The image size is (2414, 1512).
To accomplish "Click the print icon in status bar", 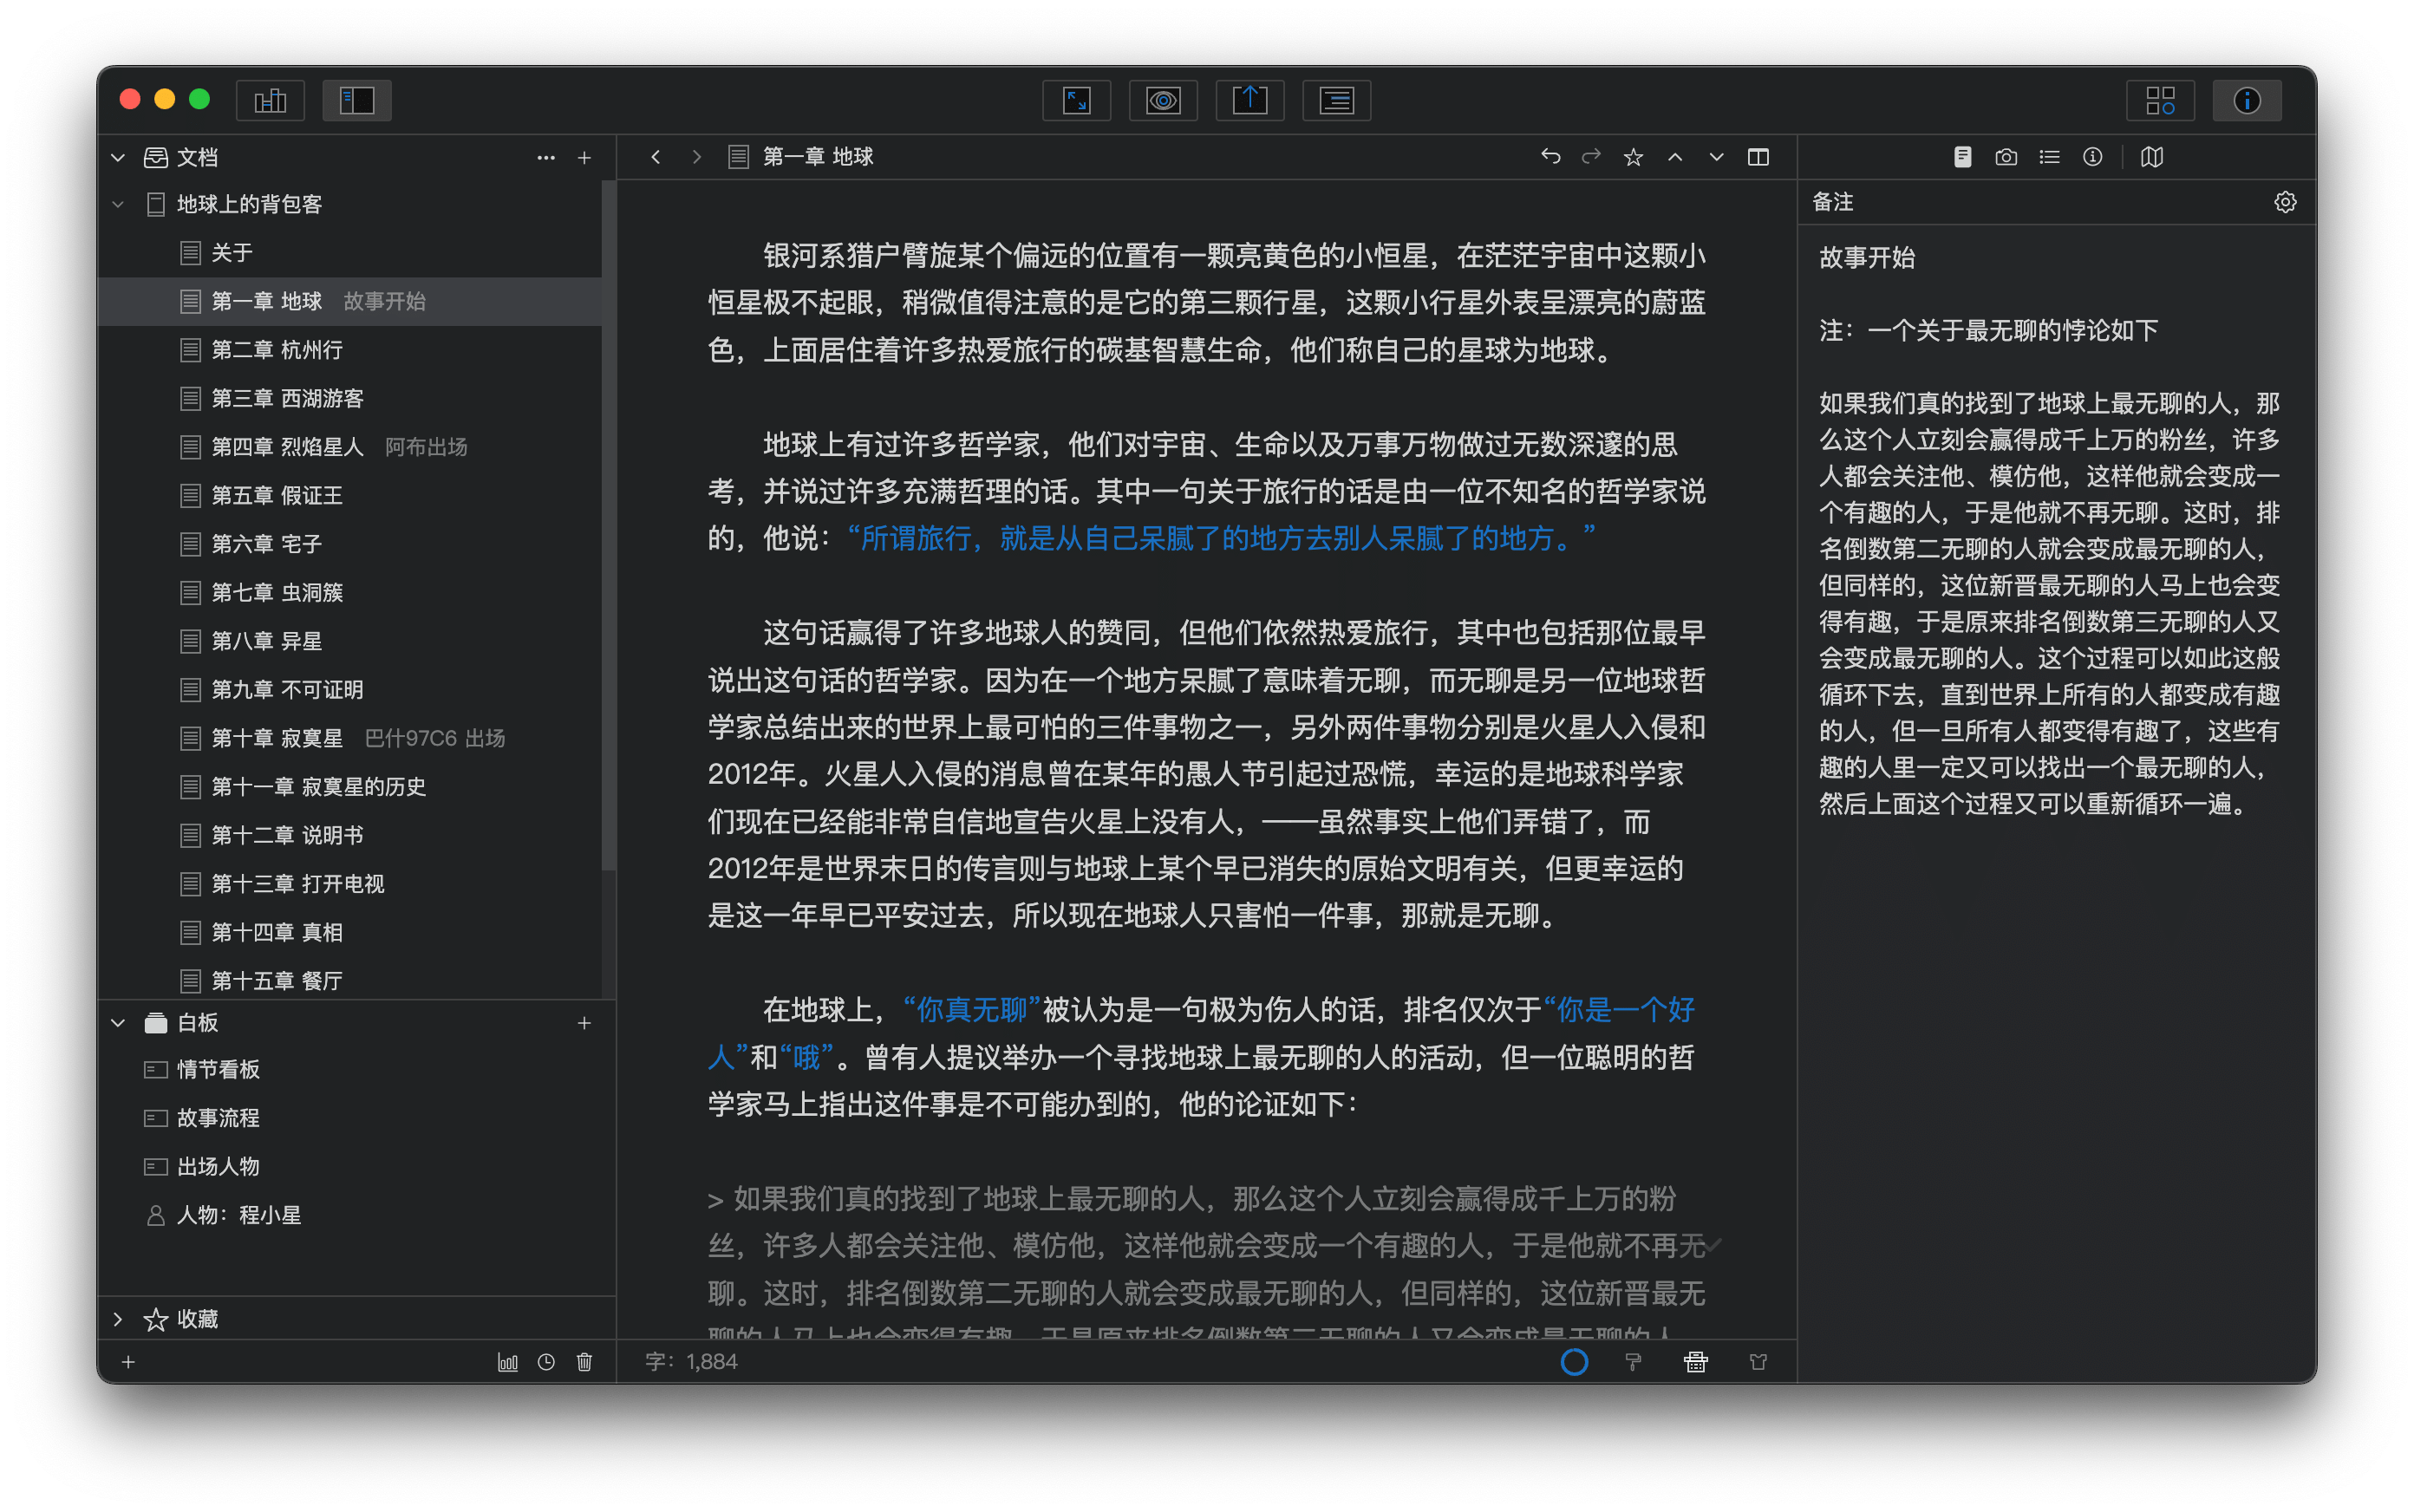I will pyautogui.click(x=1695, y=1361).
